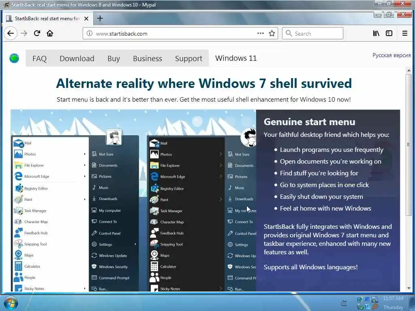
Task: Click the StartIsBack green orb logo
Action: pos(14,58)
